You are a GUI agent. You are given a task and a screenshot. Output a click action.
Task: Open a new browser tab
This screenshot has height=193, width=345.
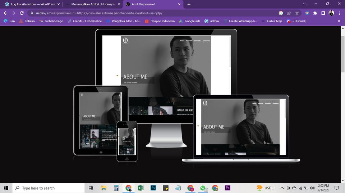click(189, 4)
